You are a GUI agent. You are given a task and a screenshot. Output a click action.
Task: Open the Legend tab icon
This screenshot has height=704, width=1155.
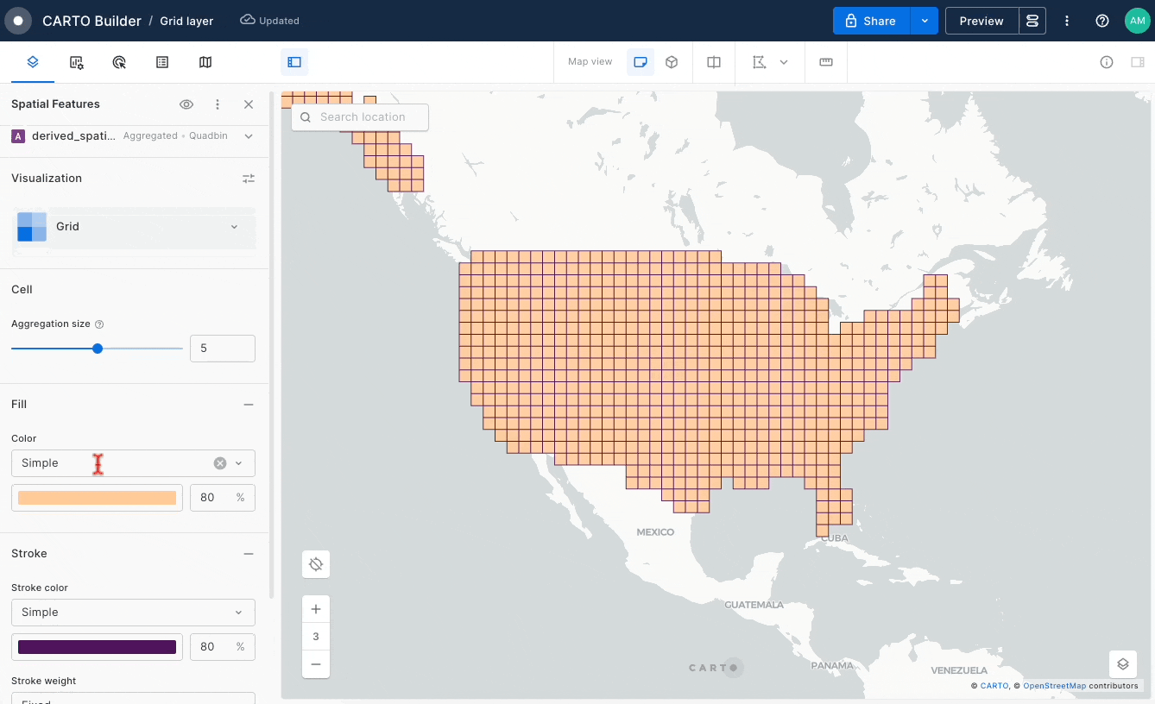(162, 62)
